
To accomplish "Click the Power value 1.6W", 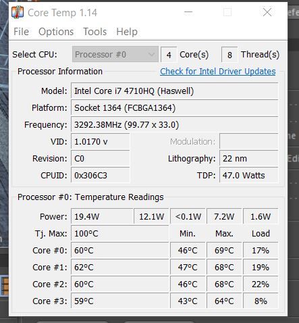I will (x=261, y=216).
